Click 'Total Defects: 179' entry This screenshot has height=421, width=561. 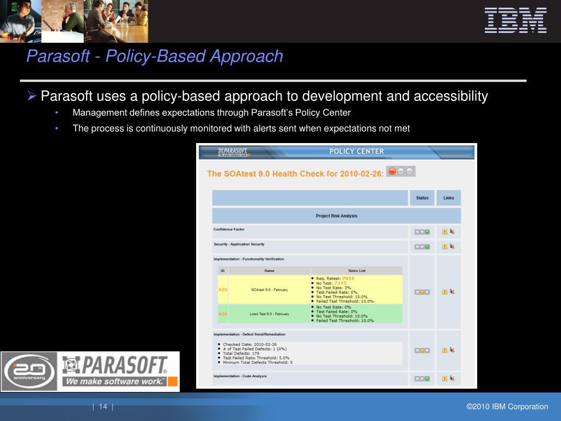(x=241, y=354)
